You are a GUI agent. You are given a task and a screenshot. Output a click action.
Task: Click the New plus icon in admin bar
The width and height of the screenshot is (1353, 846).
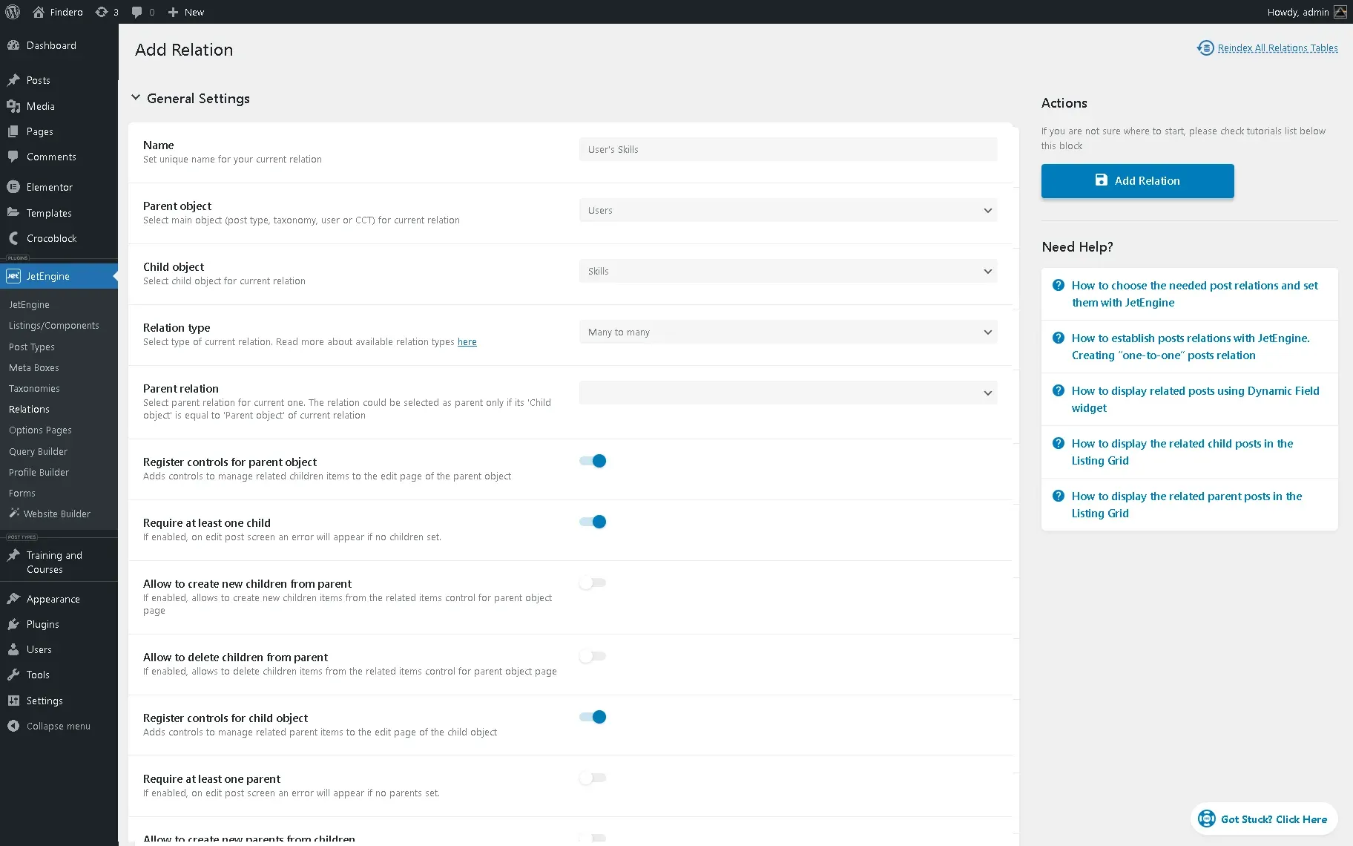[173, 12]
